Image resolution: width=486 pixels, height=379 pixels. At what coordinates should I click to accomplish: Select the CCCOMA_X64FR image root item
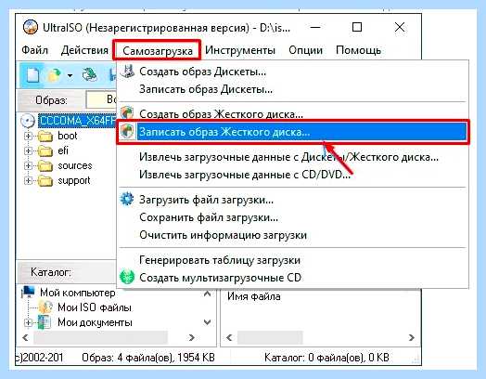coord(78,121)
